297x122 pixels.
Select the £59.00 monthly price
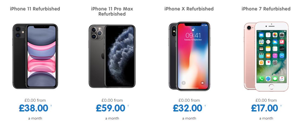[111, 108]
